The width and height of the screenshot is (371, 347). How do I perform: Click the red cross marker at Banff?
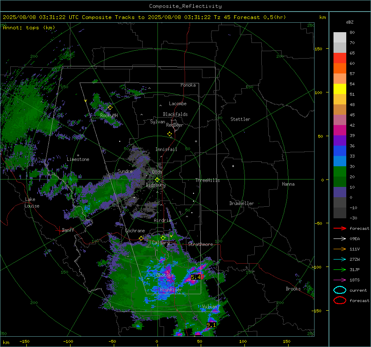[59, 230]
